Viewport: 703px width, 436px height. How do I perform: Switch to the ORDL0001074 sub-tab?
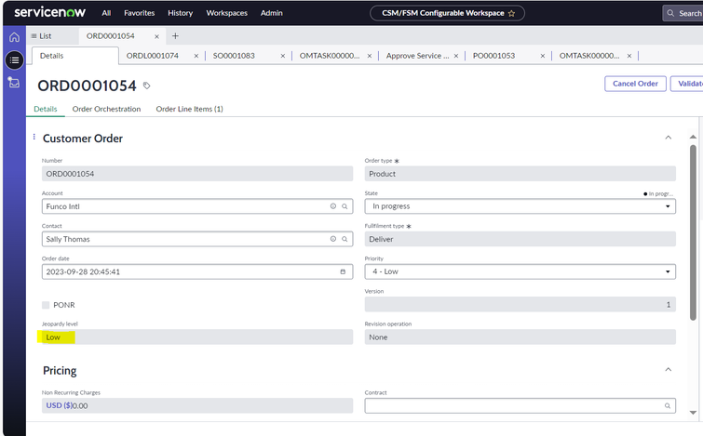153,56
